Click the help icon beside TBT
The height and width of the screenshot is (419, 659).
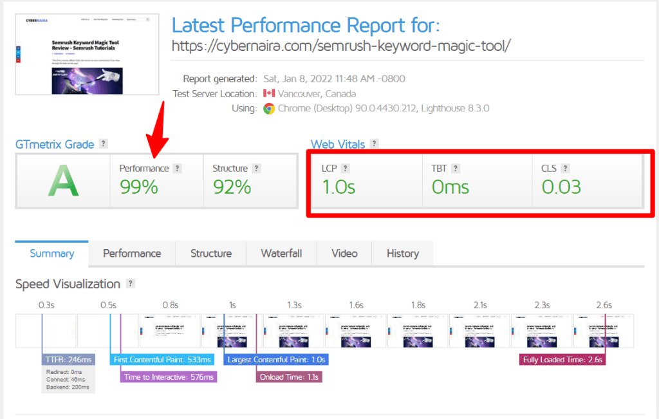(x=455, y=169)
